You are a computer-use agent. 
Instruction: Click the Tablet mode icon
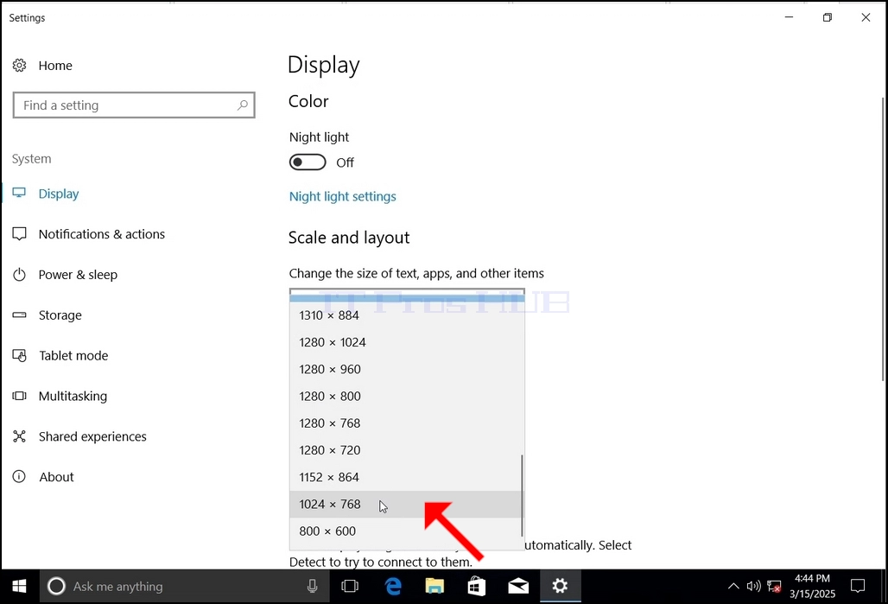click(19, 356)
